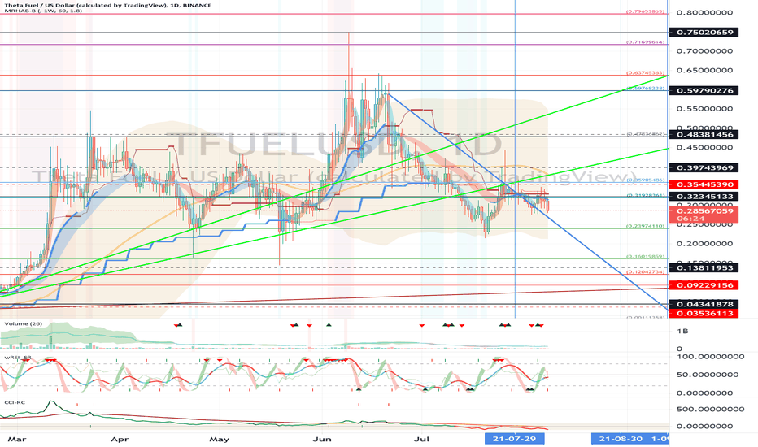This screenshot has height=447, width=758.
Task: Click the Jun label on time axis
Action: (x=322, y=439)
